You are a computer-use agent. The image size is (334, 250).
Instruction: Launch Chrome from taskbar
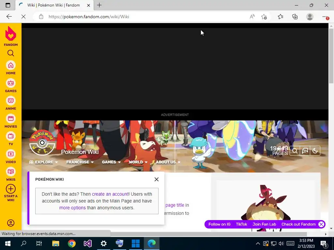[x=72, y=243]
